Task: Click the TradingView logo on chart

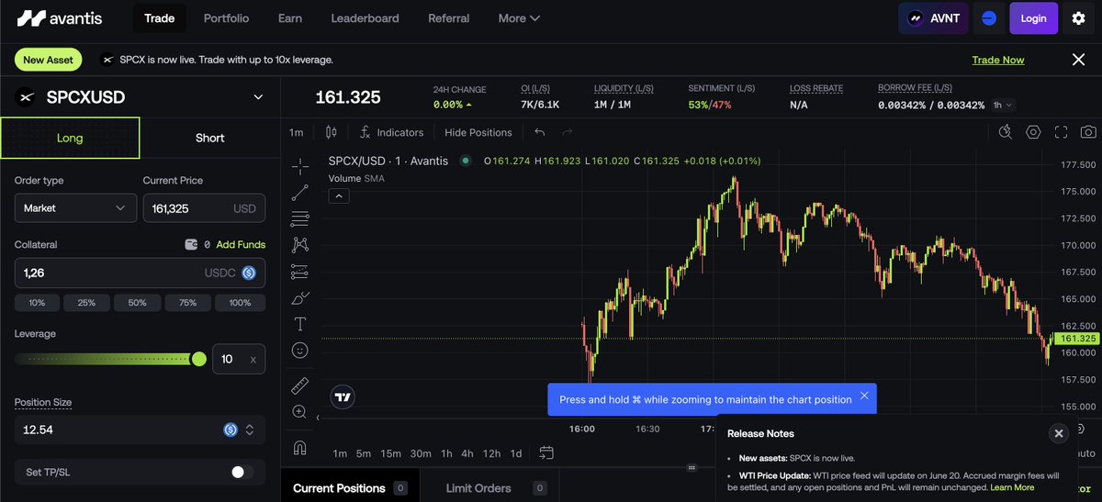Action: pyautogui.click(x=343, y=396)
